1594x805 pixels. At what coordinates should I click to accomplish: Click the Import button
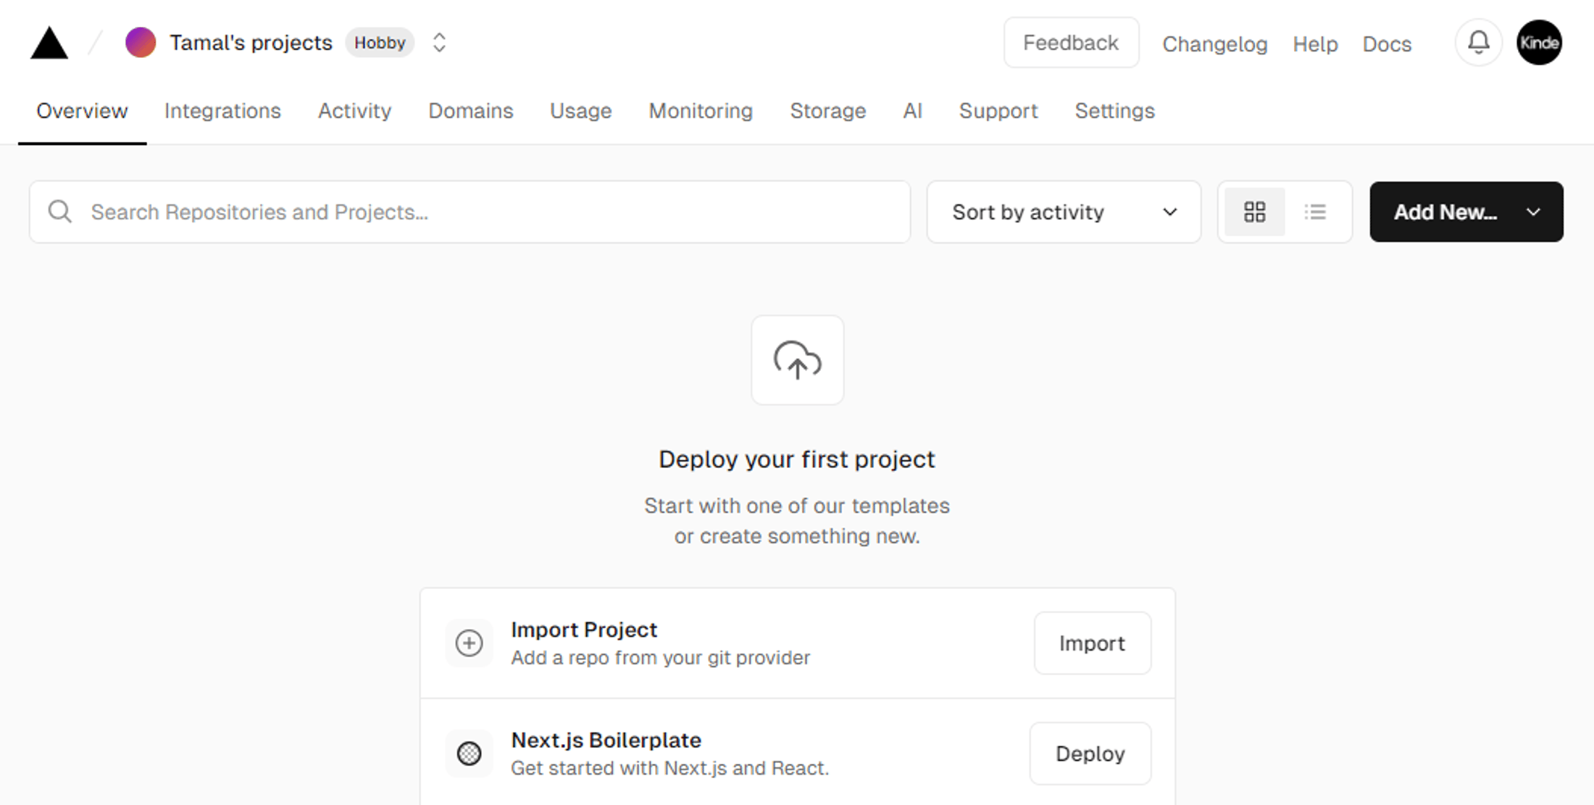tap(1092, 643)
